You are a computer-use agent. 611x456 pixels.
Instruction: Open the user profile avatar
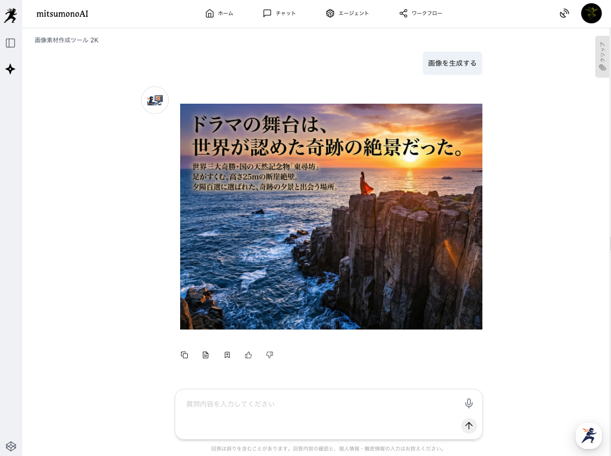(591, 14)
